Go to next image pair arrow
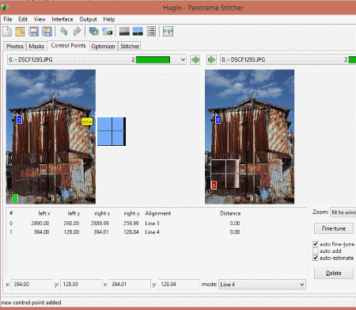Screen dimensions: 356x310 coord(211,59)
